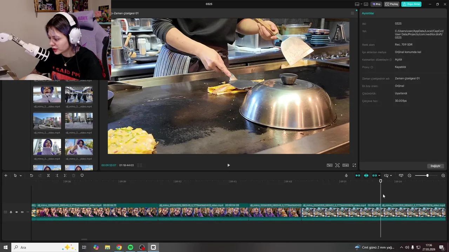Open CapCut icon in the taskbar
Screen dimensions: 449x252
[x=153, y=247]
